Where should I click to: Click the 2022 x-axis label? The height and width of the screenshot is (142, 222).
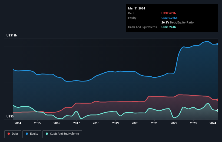tap(174, 123)
